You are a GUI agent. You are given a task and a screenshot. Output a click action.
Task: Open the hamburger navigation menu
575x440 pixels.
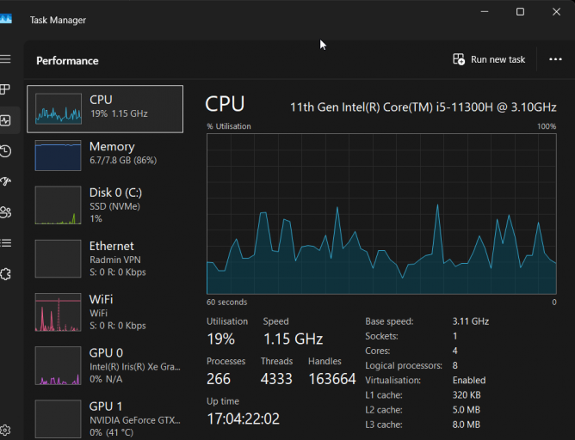(x=5, y=59)
